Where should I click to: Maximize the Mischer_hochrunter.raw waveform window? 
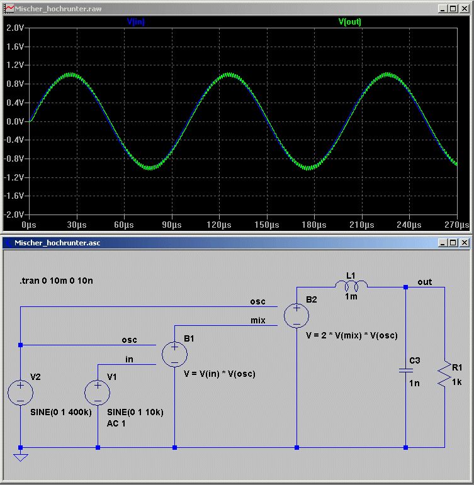tap(453, 9)
